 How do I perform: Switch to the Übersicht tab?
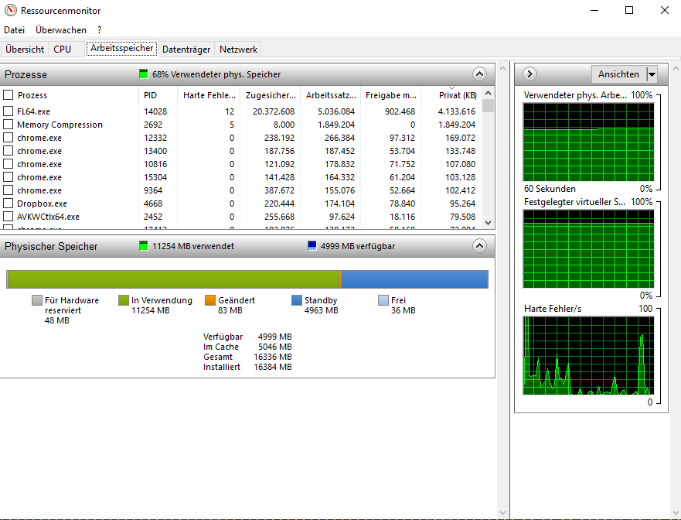(25, 49)
